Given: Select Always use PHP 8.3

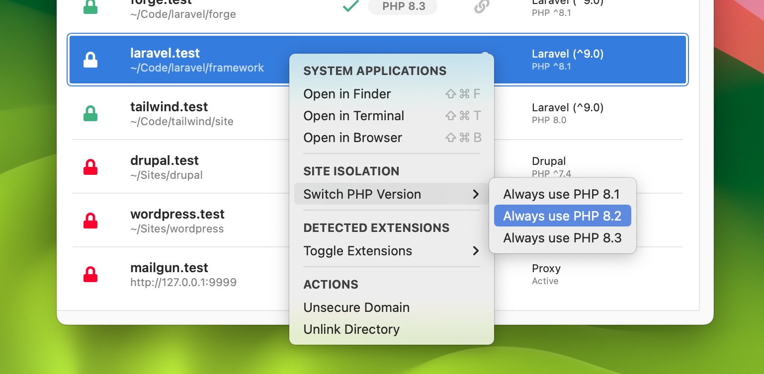Looking at the screenshot, I should pyautogui.click(x=563, y=238).
